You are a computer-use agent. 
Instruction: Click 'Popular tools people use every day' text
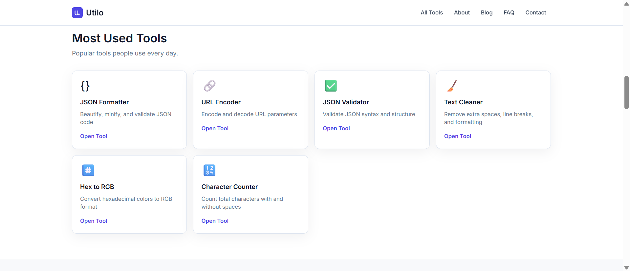pos(125,53)
